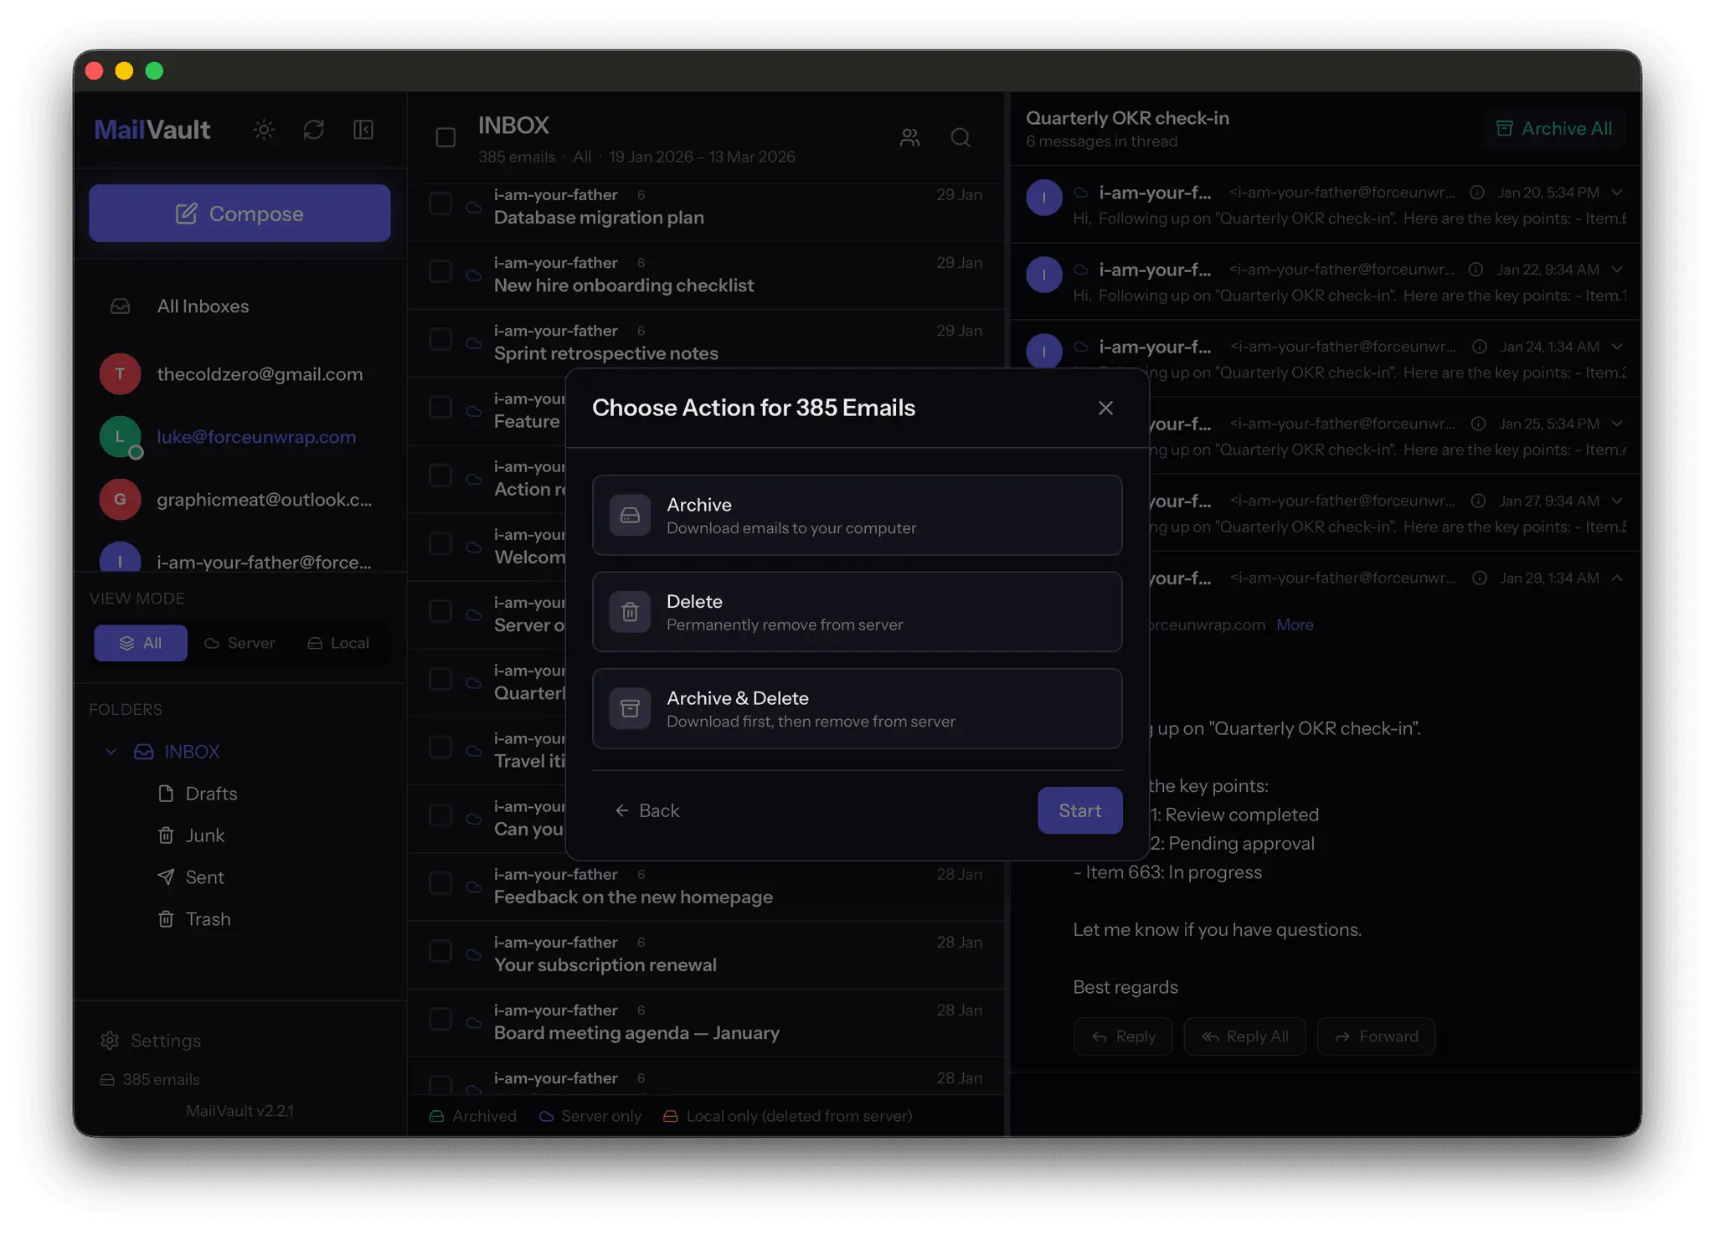Click the info icon on Jan 25 message
This screenshot has width=1715, height=1234.
(x=1479, y=424)
